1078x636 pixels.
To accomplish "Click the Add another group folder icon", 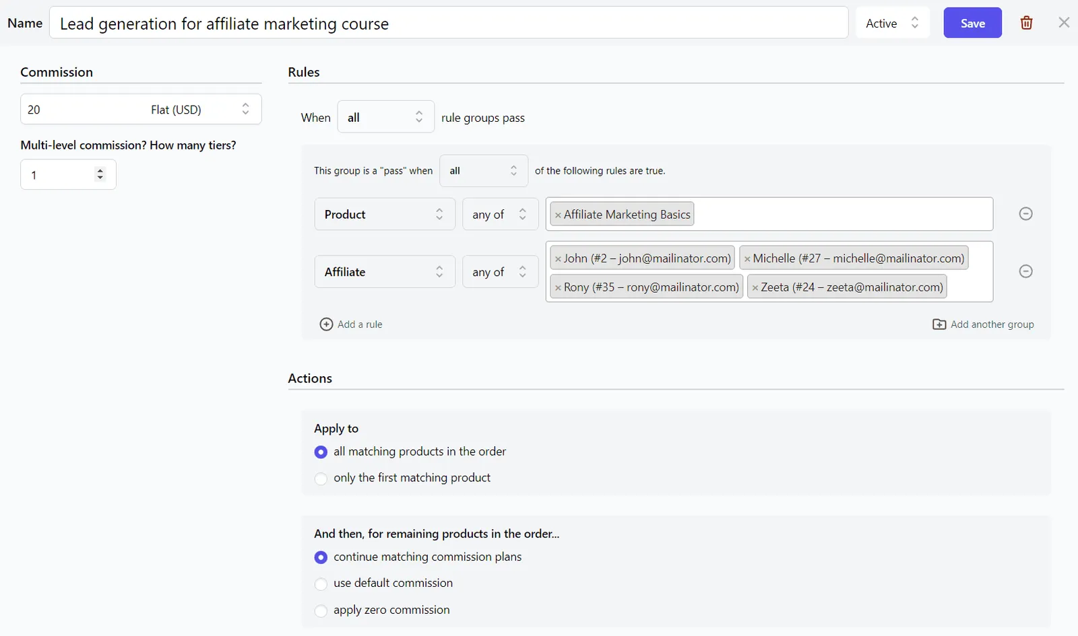I will pos(939,324).
